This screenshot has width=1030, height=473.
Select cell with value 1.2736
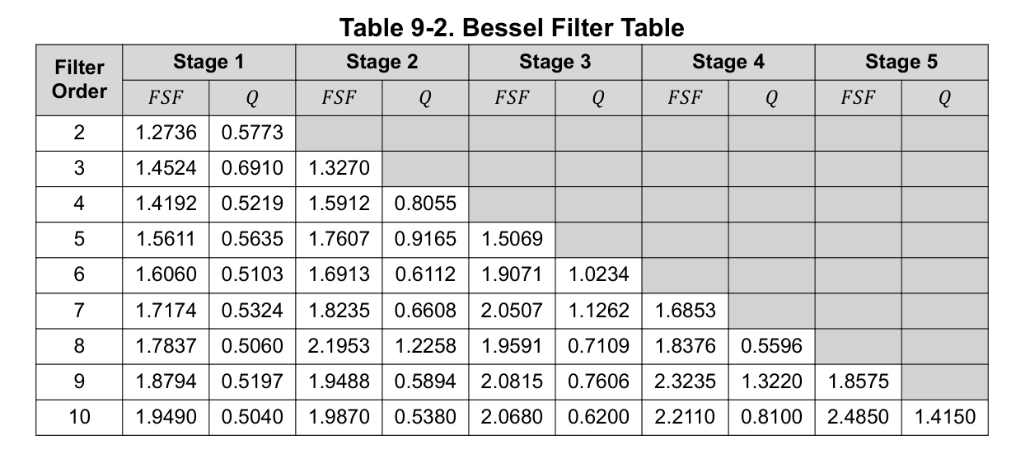[x=166, y=133]
